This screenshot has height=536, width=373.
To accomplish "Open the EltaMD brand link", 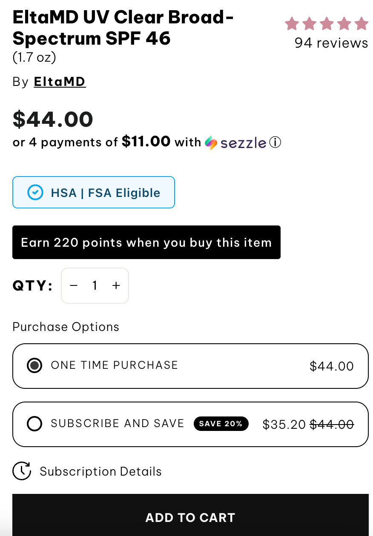I will (x=60, y=81).
